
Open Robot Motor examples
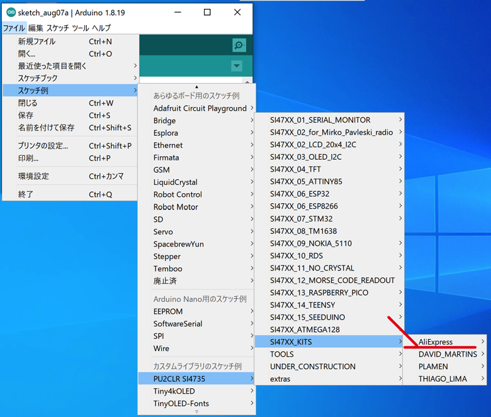(x=196, y=207)
